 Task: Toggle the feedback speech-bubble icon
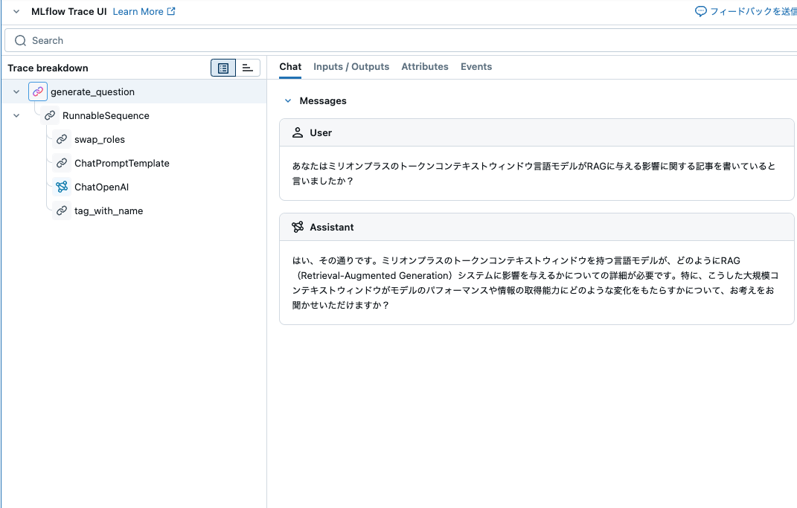click(x=700, y=11)
